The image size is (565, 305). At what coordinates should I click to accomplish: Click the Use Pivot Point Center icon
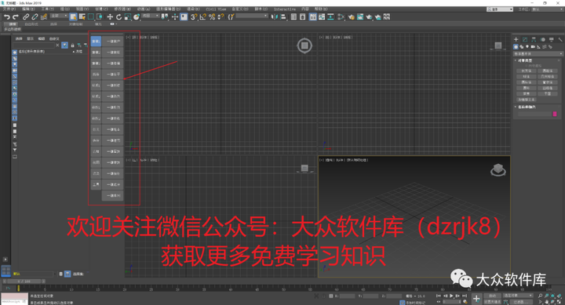tap(165, 16)
